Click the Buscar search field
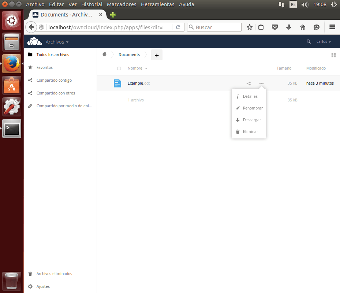 (x=214, y=27)
